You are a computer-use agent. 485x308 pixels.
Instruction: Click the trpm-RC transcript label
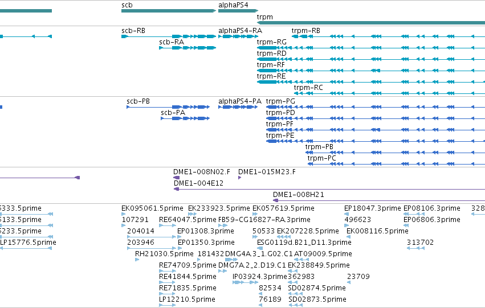coord(308,88)
